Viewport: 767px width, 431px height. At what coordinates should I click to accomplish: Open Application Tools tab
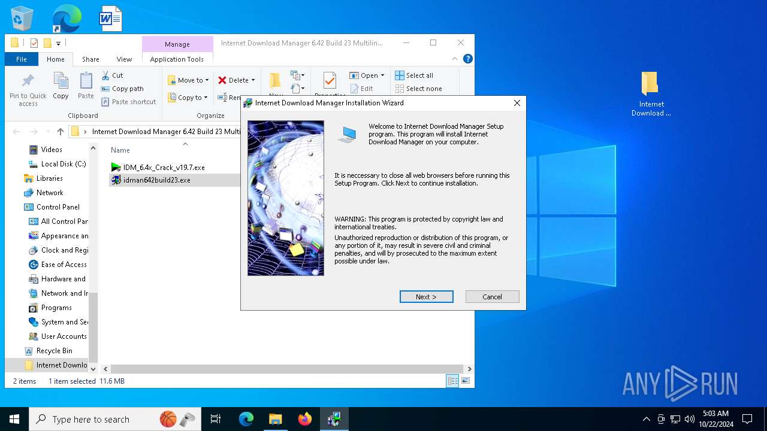177,59
